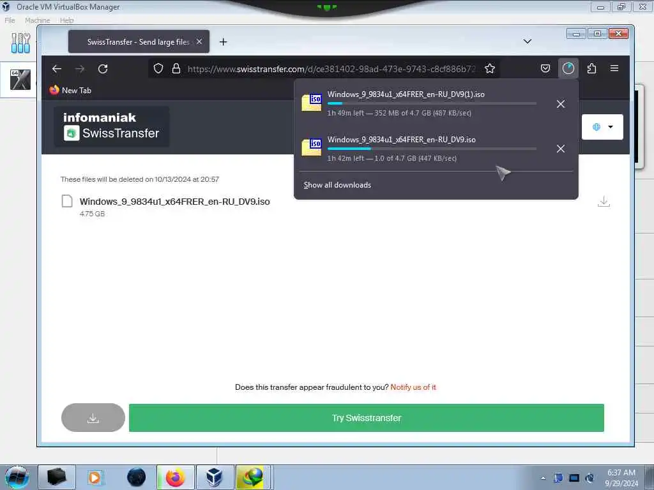Open the Internet Download Manager taskbar icon
The height and width of the screenshot is (490, 654).
coord(253,477)
